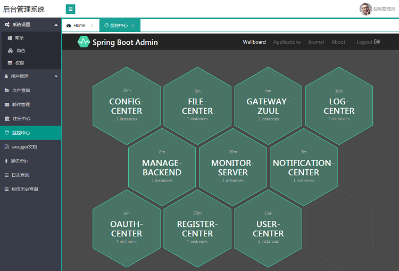The height and width of the screenshot is (271, 399).
Task: Click the 角色 role icon
Action: (11, 51)
